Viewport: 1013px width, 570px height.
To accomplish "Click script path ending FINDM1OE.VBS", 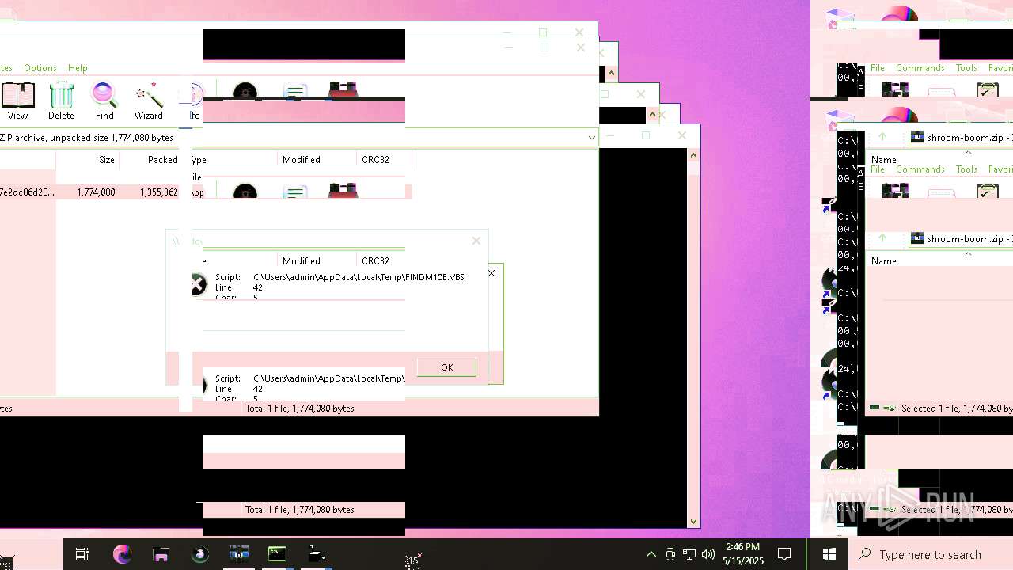I will pos(359,277).
